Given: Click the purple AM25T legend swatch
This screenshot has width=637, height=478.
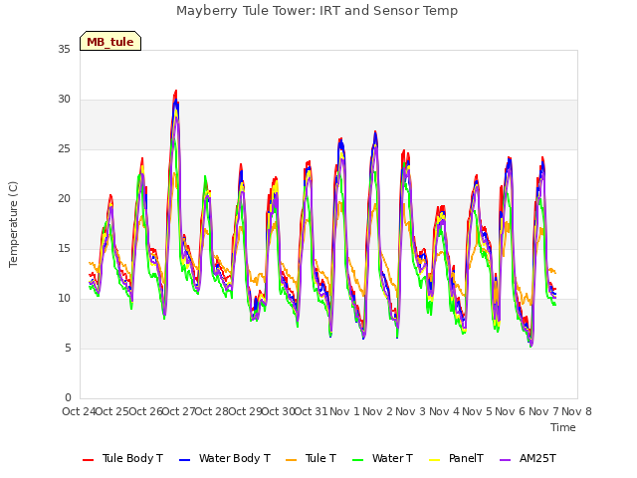Looking at the screenshot, I should [x=505, y=460].
